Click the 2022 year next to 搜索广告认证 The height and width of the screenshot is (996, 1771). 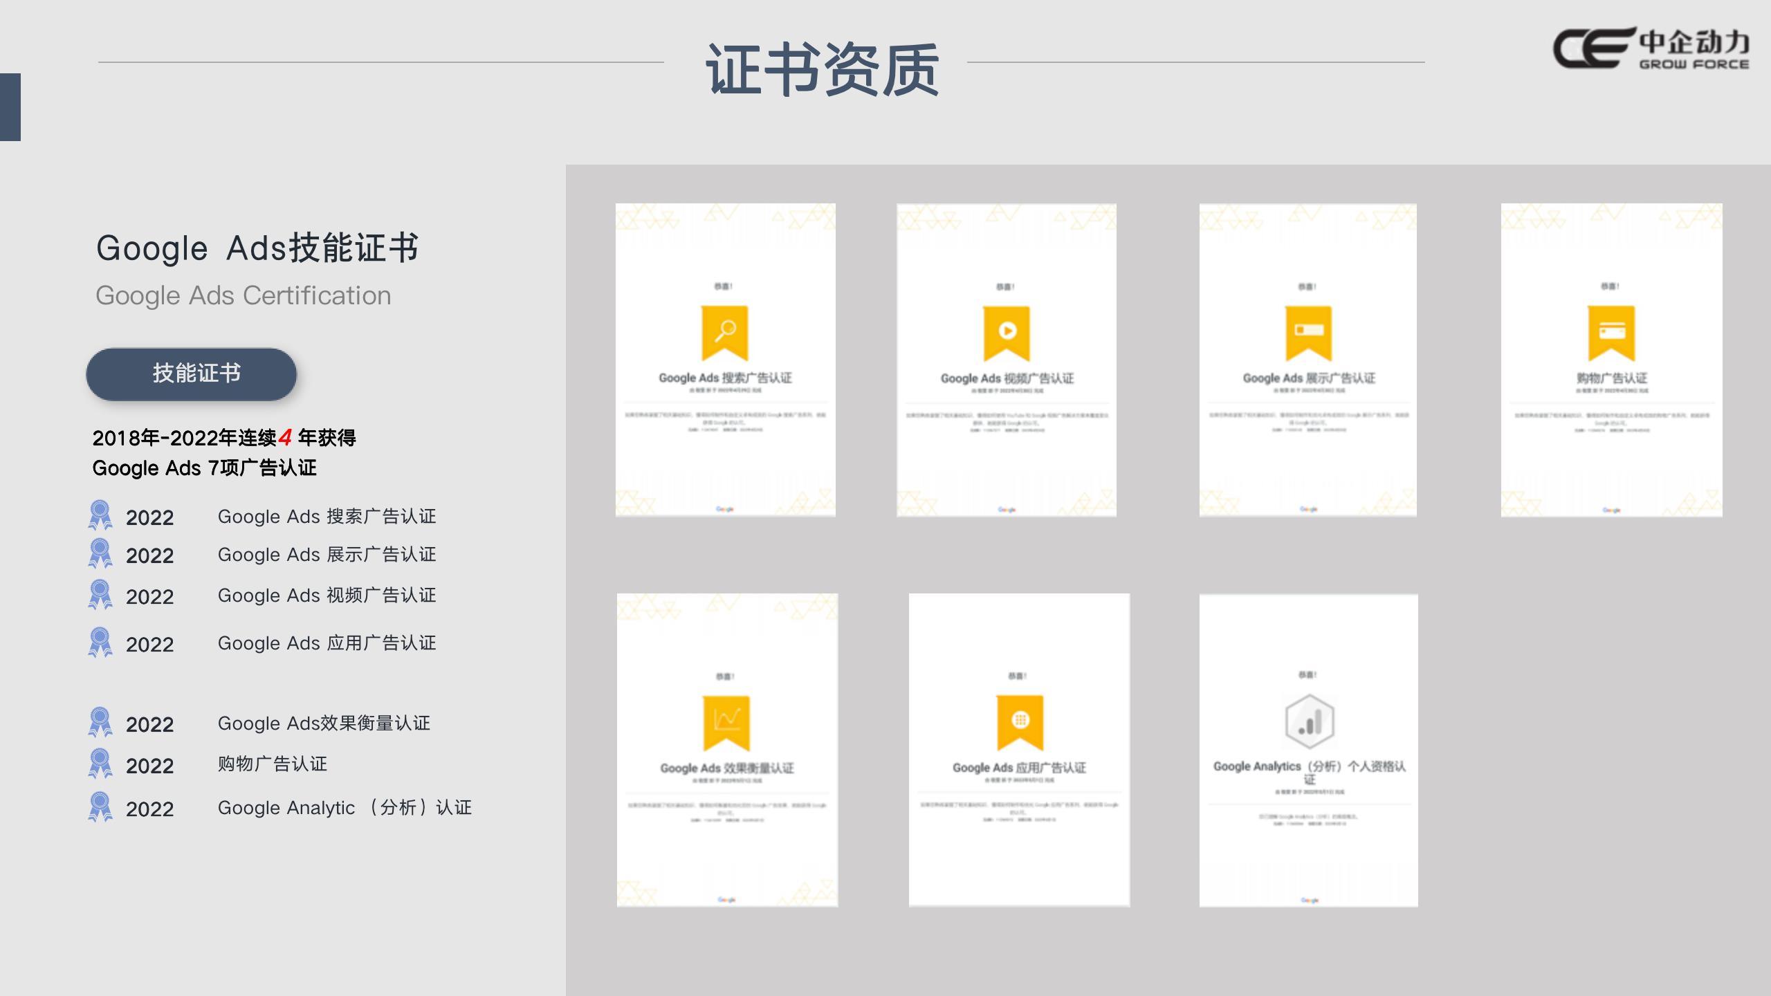149,518
